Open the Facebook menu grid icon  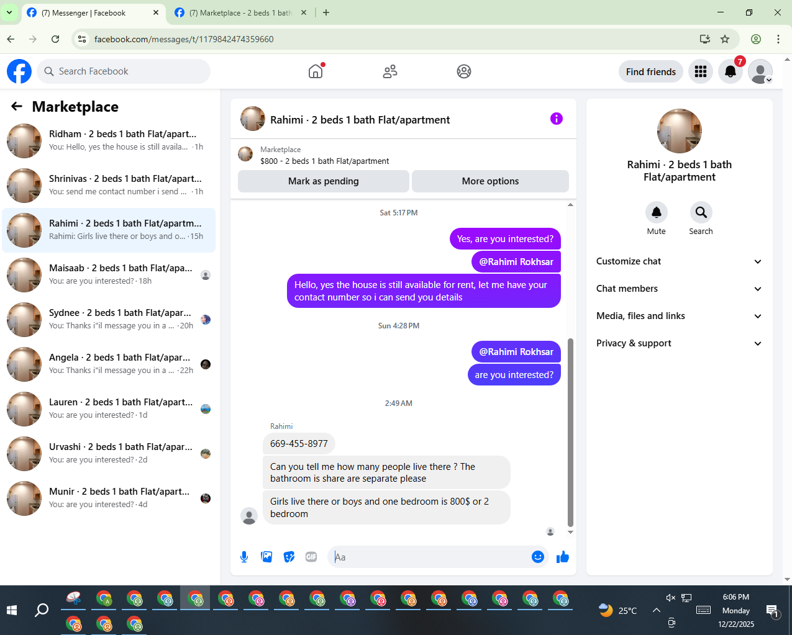pos(701,71)
